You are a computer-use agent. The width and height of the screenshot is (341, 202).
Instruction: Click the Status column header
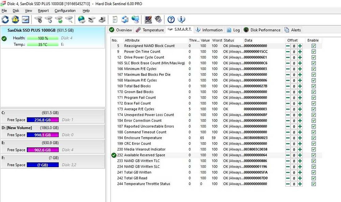(233, 40)
